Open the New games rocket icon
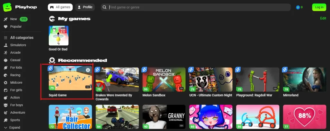Viewport: 330px width, 131px height. [6, 19]
